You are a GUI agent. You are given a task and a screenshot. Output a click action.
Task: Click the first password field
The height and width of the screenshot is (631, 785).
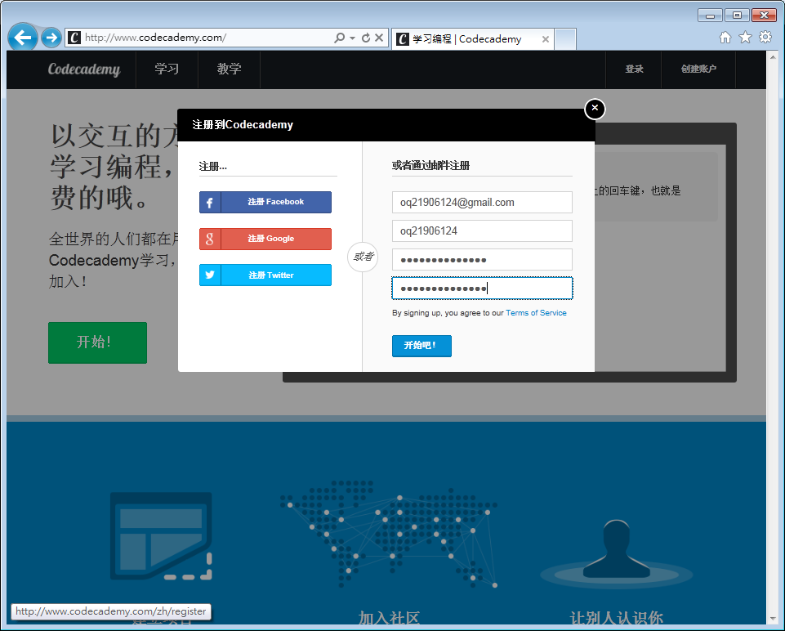tap(482, 259)
